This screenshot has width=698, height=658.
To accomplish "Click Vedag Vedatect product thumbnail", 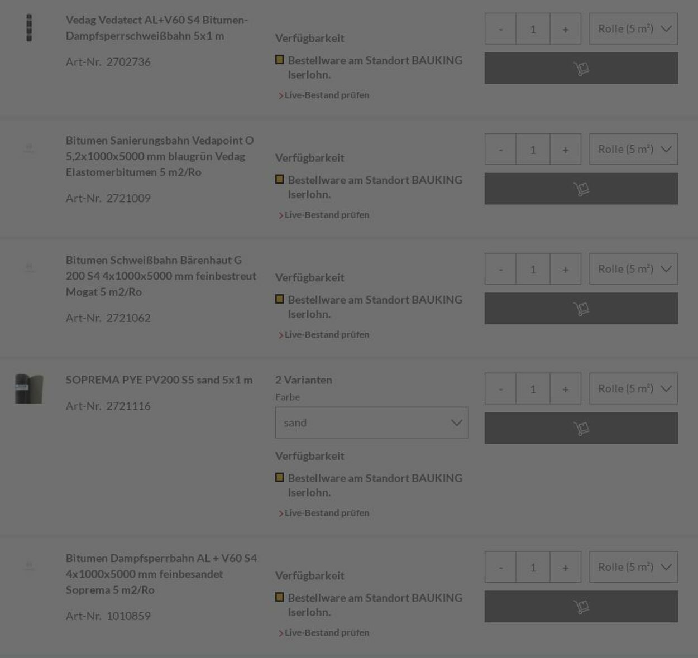I will point(29,28).
